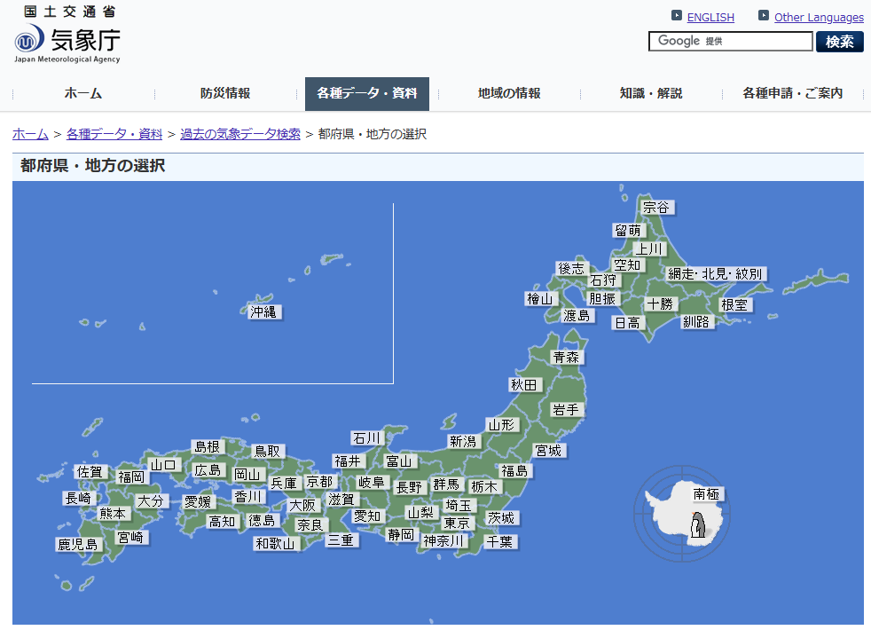
Task: Select the 各種データ・資料 tab
Action: (366, 94)
